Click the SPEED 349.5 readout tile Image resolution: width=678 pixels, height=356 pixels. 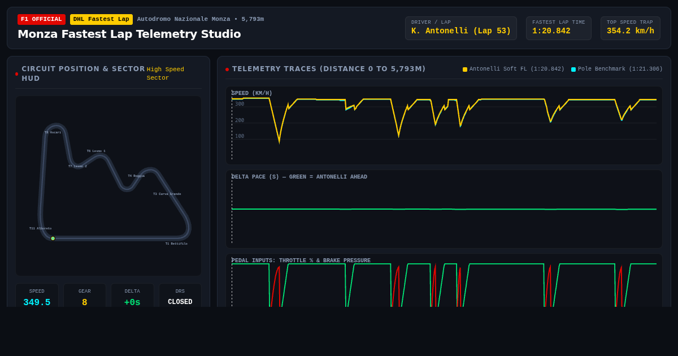click(x=37, y=296)
